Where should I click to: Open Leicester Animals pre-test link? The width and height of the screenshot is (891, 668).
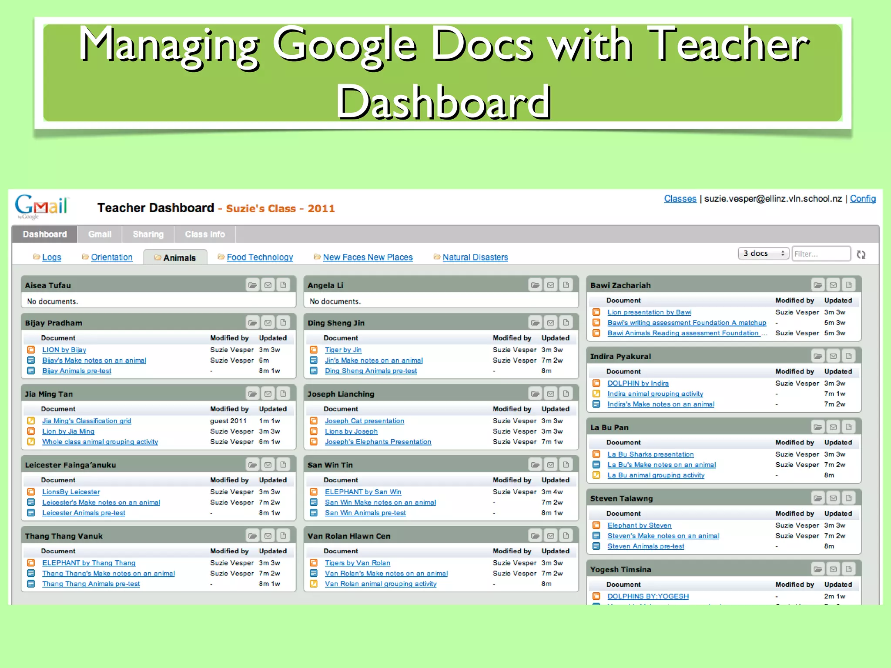pyautogui.click(x=84, y=513)
